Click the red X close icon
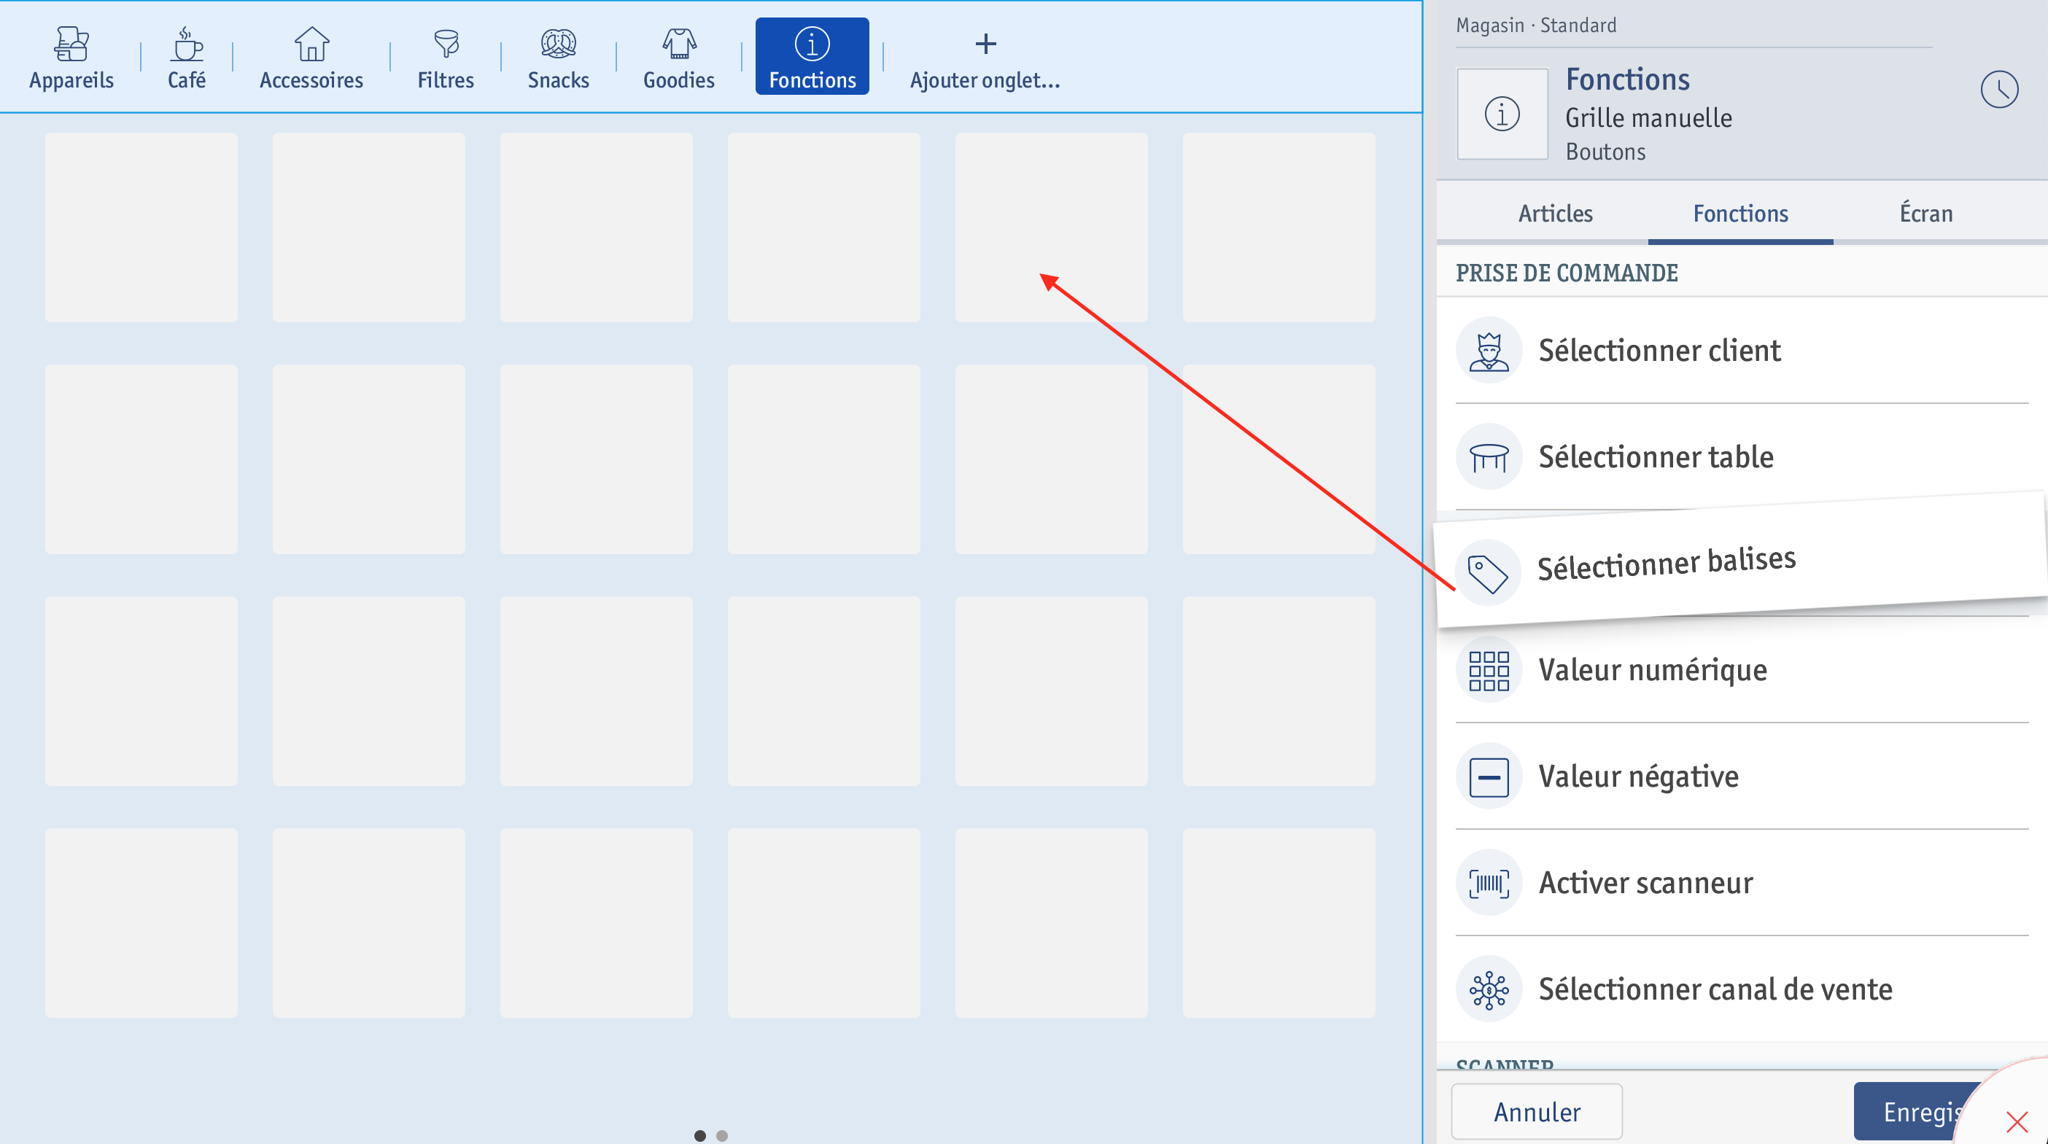The height and width of the screenshot is (1144, 2048). [x=2017, y=1121]
